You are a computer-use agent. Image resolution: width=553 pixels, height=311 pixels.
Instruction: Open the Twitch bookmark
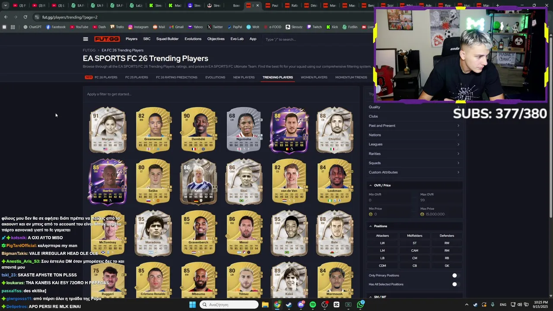(315, 27)
